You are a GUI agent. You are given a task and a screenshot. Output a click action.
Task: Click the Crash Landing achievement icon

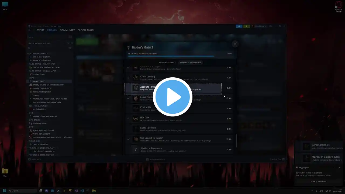[136, 78]
